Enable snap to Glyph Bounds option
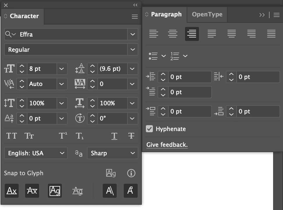This screenshot has width=283, height=210. [x=55, y=191]
